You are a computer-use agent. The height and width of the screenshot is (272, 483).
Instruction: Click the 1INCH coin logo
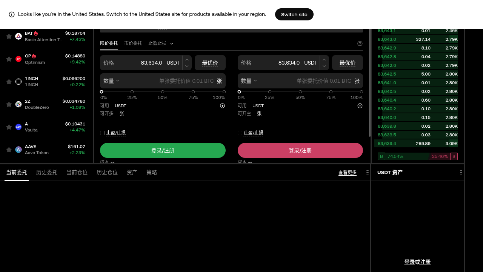click(18, 82)
